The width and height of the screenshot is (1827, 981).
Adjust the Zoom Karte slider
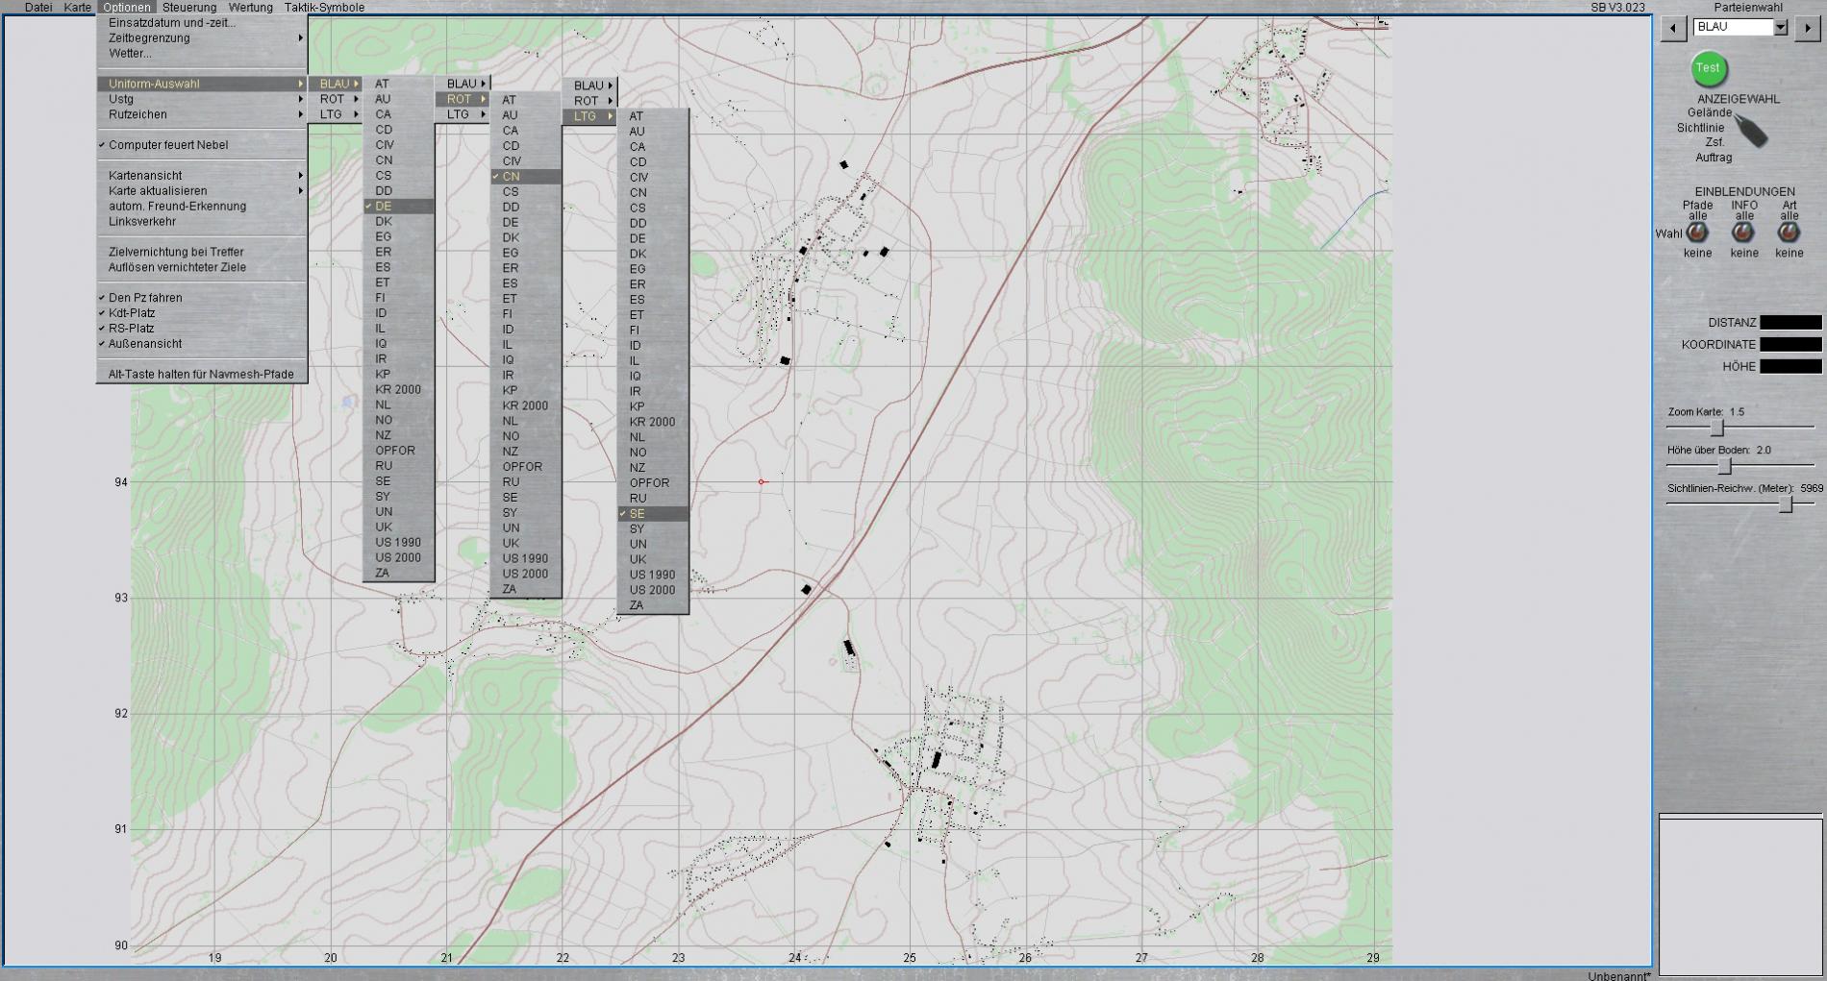[x=1716, y=428]
